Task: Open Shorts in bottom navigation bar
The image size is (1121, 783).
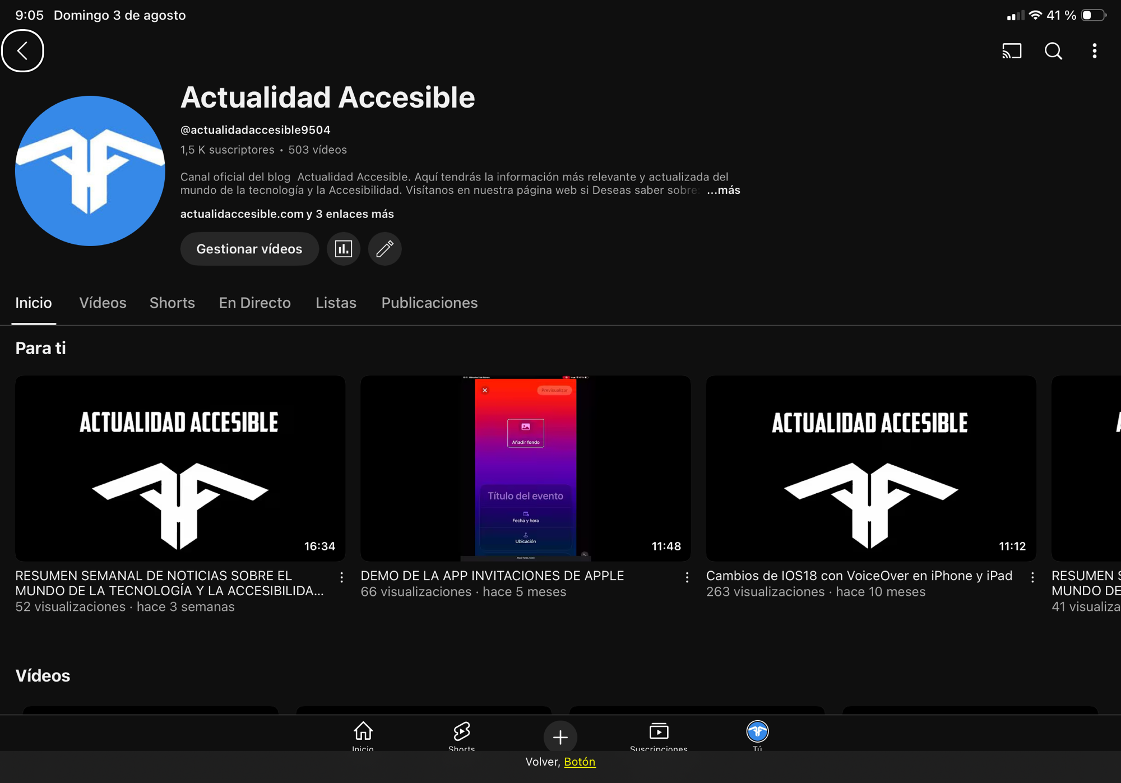Action: [461, 735]
